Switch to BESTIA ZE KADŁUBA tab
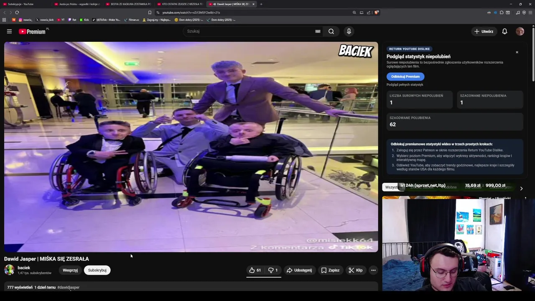The height and width of the screenshot is (301, 535). coord(128,4)
